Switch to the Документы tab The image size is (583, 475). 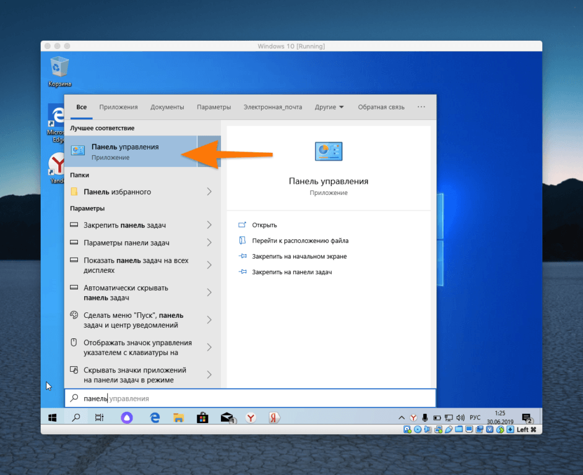tap(167, 107)
